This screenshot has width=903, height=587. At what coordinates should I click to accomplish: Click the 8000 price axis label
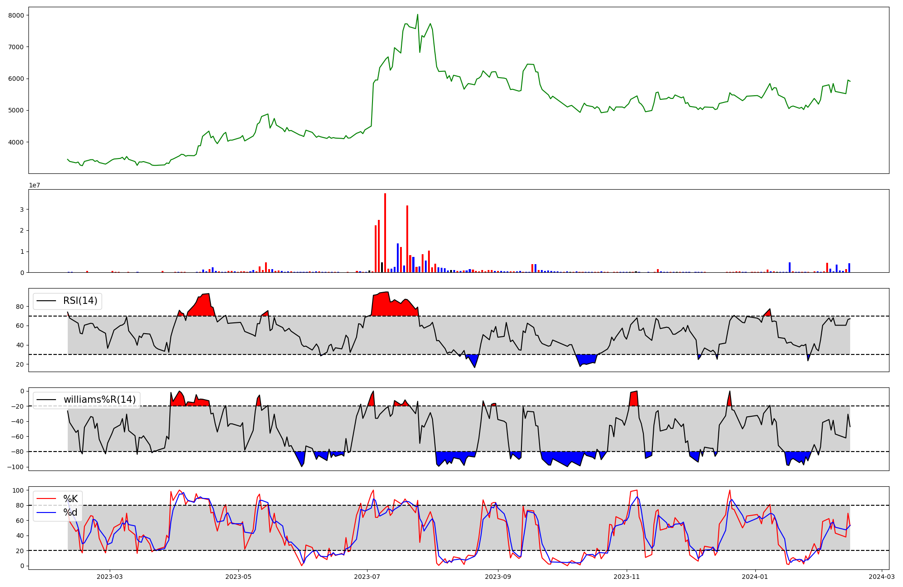pyautogui.click(x=16, y=15)
